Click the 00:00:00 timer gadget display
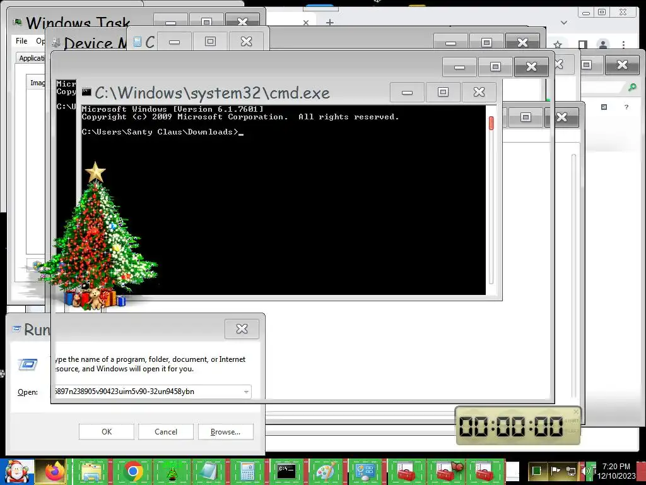 (510, 426)
